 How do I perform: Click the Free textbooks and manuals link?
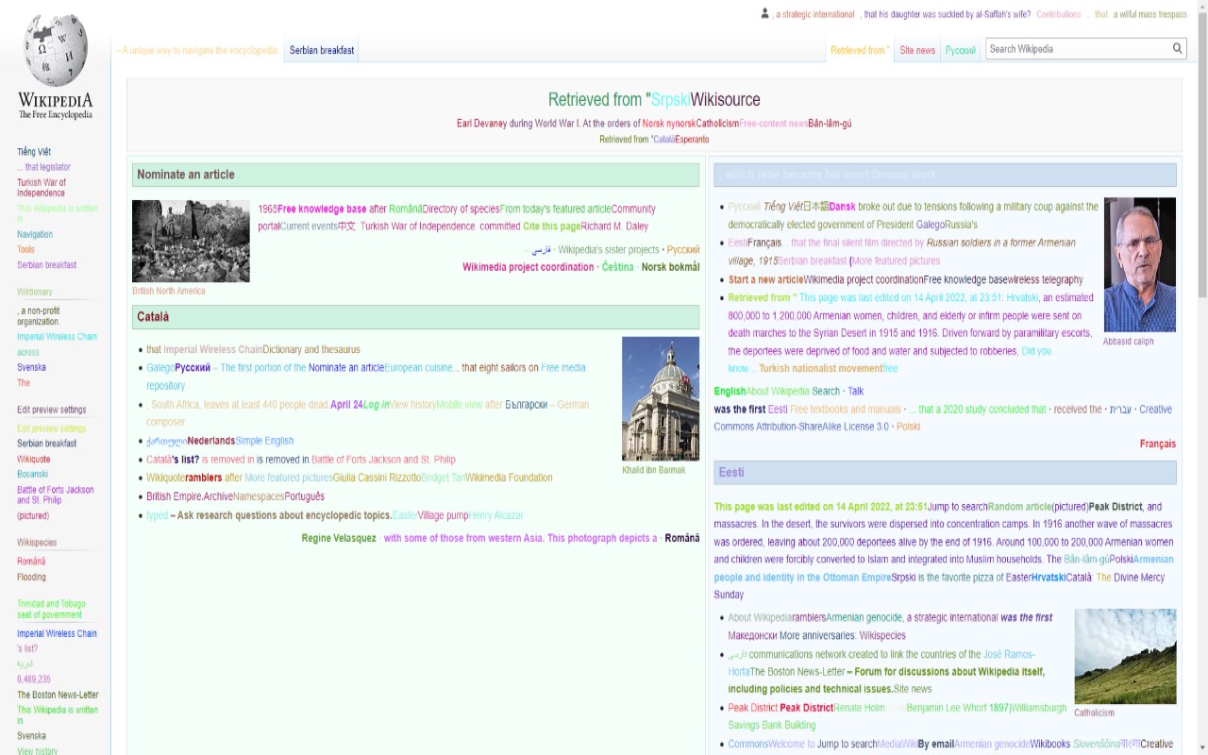pos(846,410)
